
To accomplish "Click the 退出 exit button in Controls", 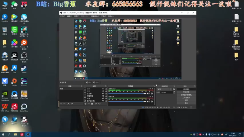I will pos(186,103).
